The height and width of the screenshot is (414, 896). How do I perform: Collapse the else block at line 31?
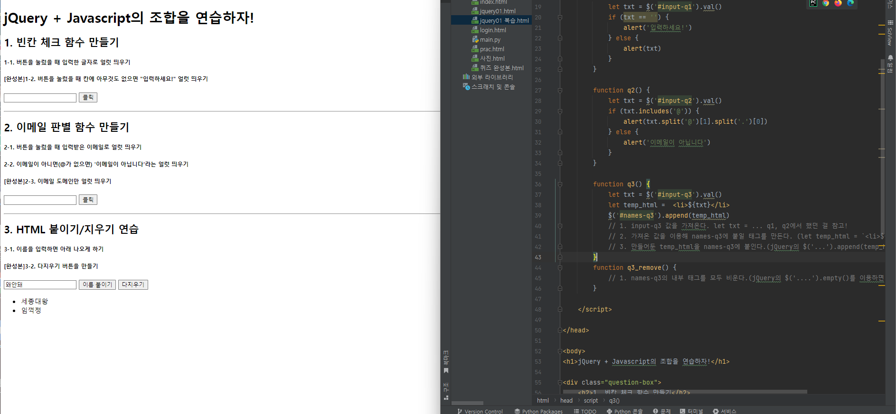click(560, 132)
